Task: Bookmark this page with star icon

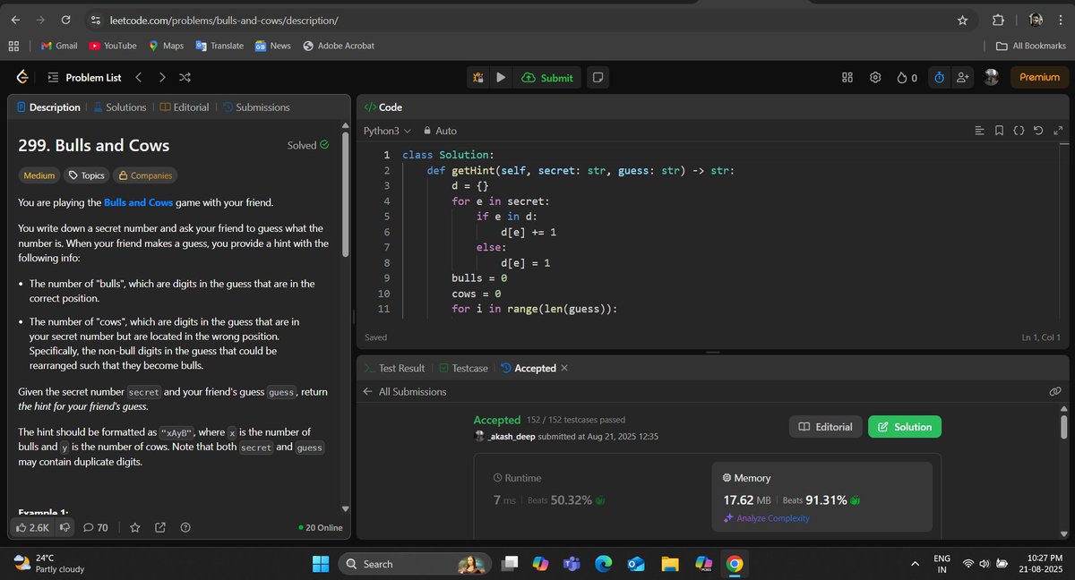Action: pos(962,20)
